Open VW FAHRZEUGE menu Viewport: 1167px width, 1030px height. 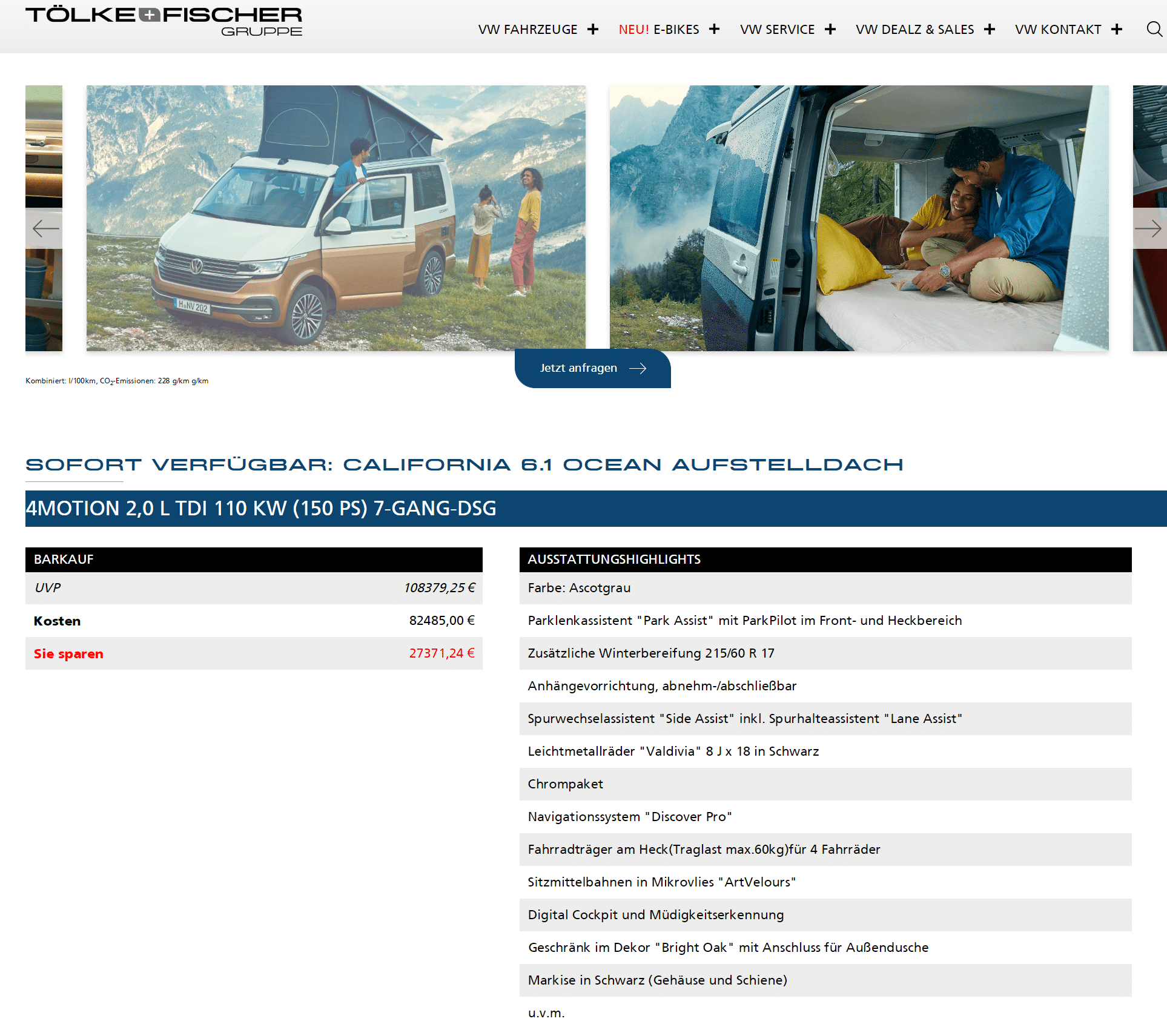coord(527,29)
